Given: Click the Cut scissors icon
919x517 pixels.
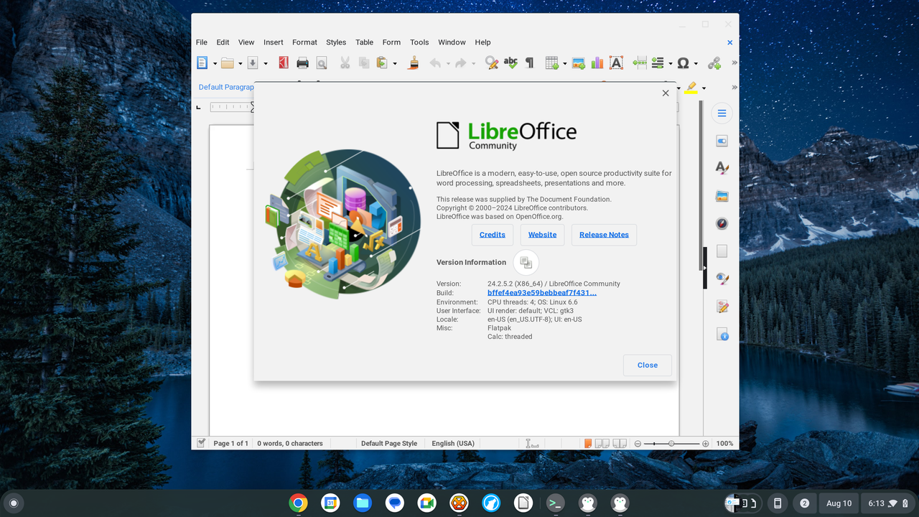Looking at the screenshot, I should click(345, 63).
